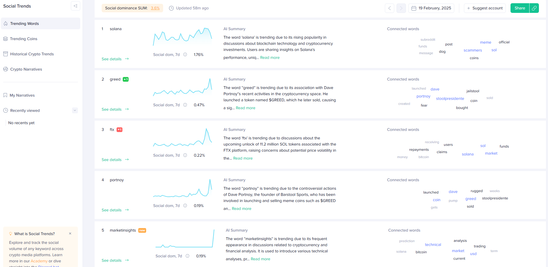Click the solana sparkline chart
548x267 pixels.
[182, 37]
